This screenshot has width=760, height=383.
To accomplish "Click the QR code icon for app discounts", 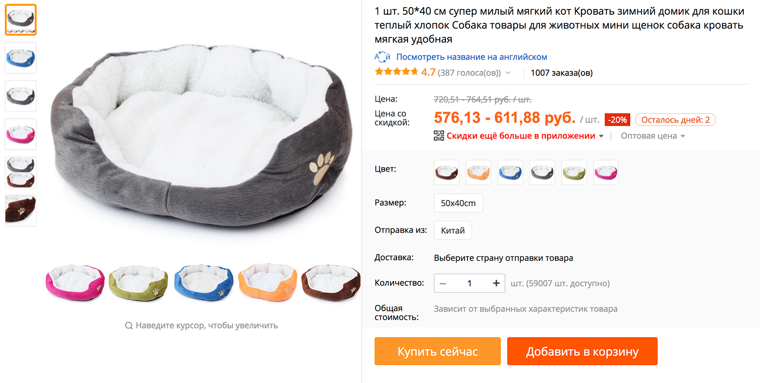I will click(x=439, y=136).
